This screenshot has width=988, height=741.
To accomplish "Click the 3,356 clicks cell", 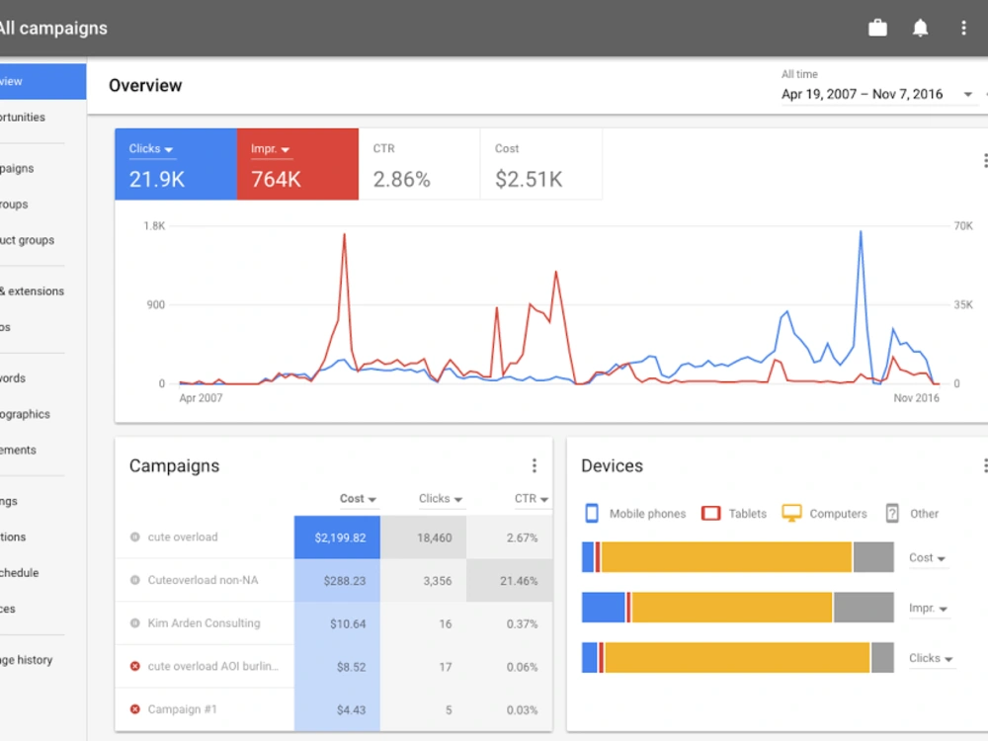I will pyautogui.click(x=423, y=580).
